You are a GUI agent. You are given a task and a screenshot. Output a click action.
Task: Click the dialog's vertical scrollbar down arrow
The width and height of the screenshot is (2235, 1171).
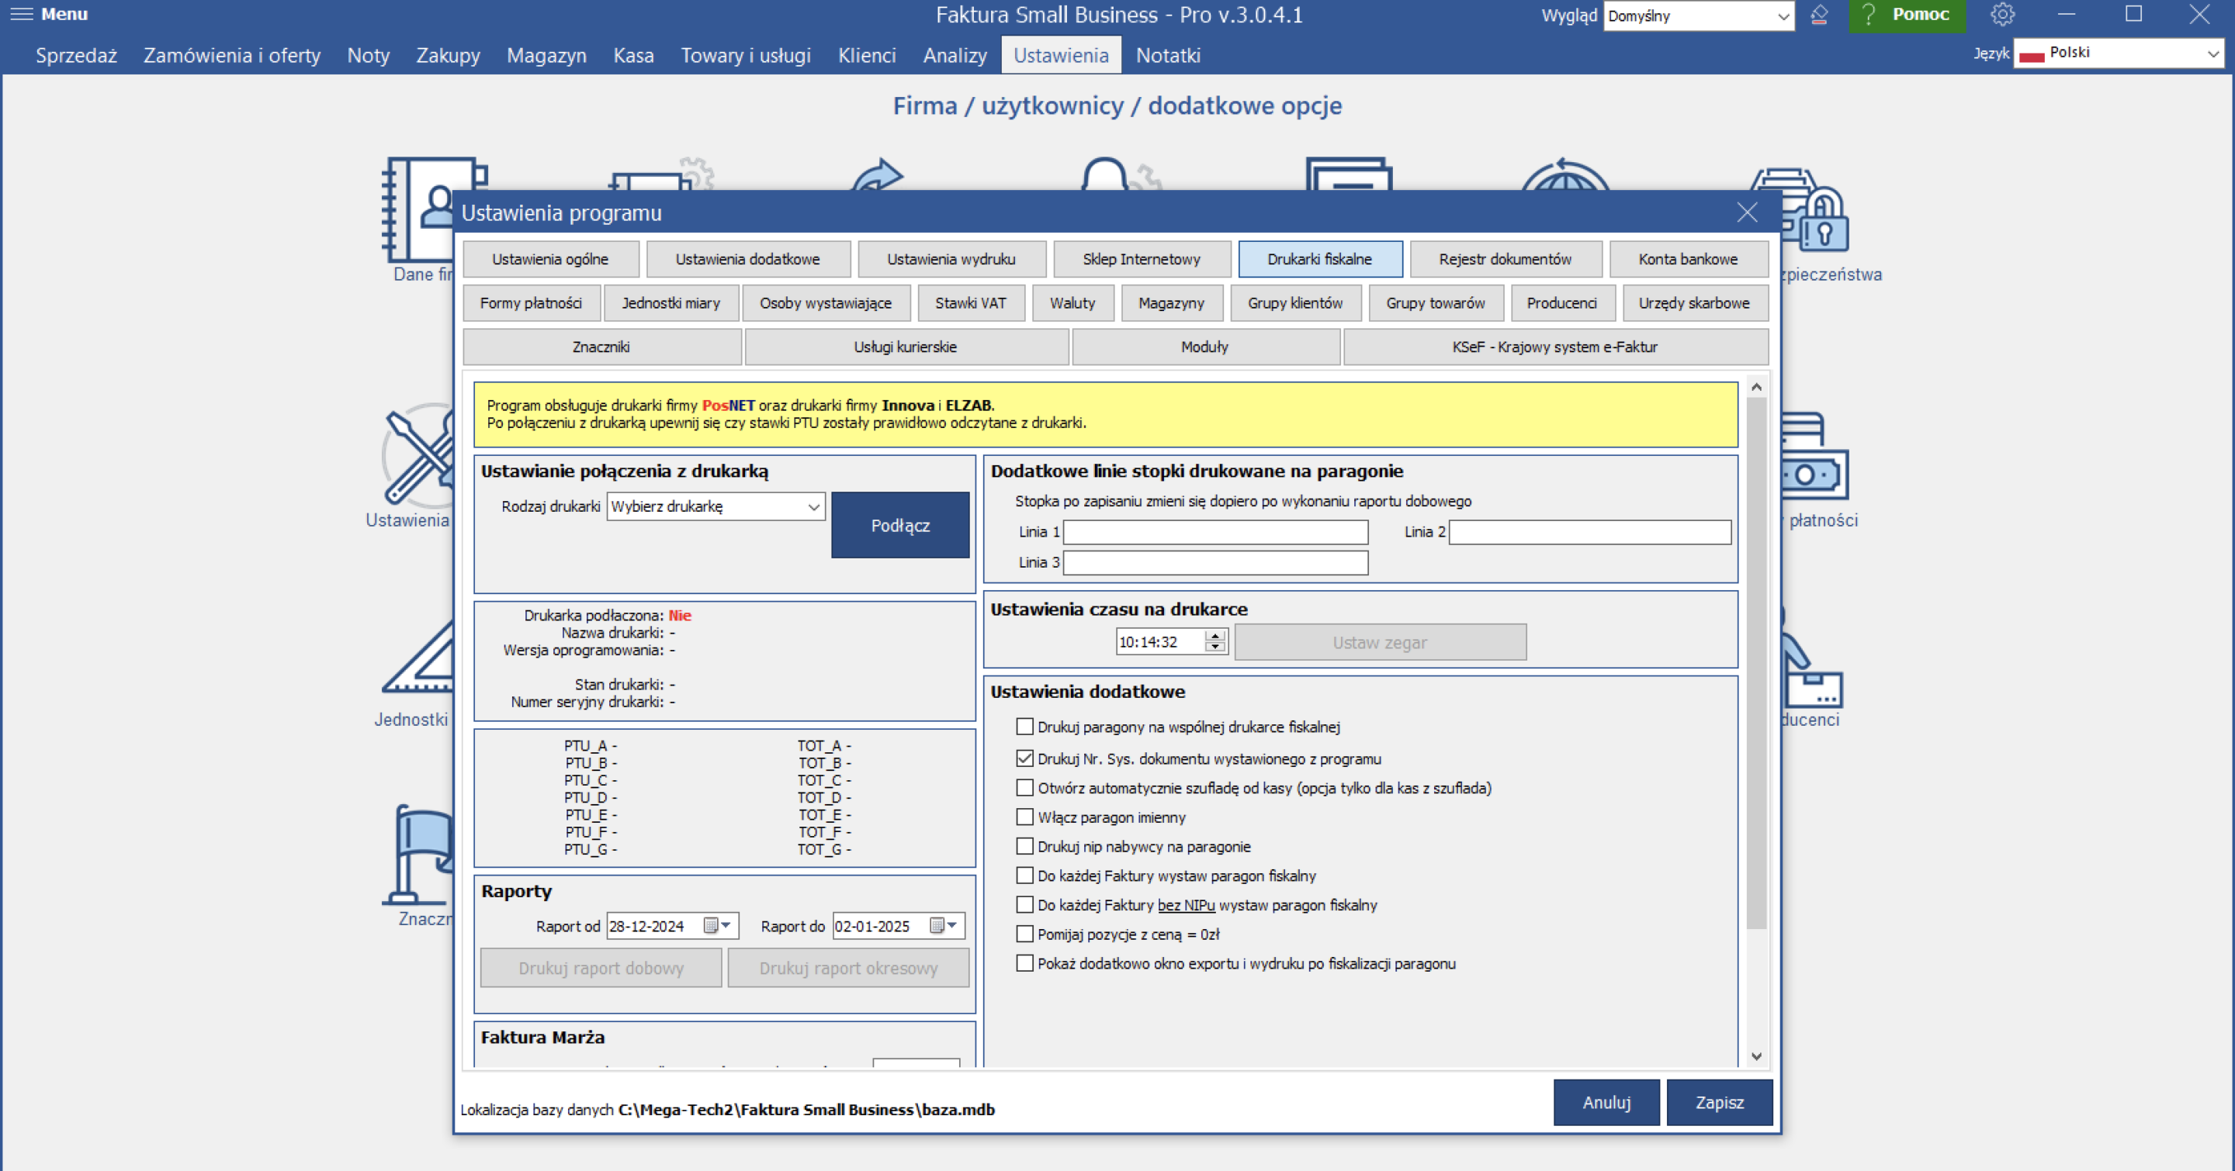point(1756,1055)
